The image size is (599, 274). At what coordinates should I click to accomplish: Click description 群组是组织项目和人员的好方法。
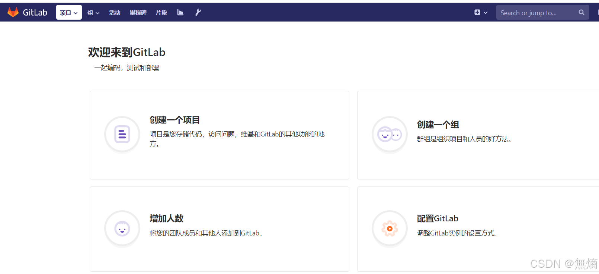click(464, 139)
